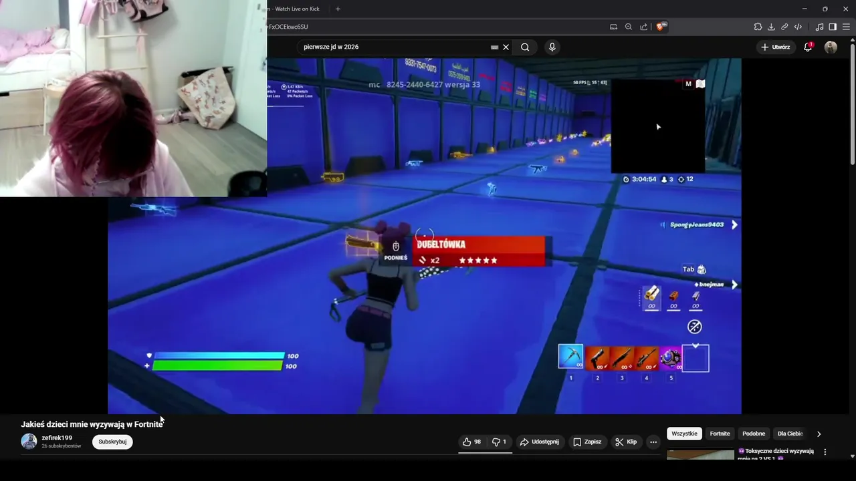Screen dimensions: 856x481
Task: Open the zefirek199 channel name link
Action: pyautogui.click(x=57, y=438)
